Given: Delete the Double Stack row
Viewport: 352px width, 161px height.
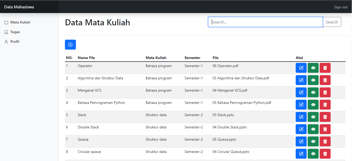Looking at the screenshot, I should [x=325, y=129].
